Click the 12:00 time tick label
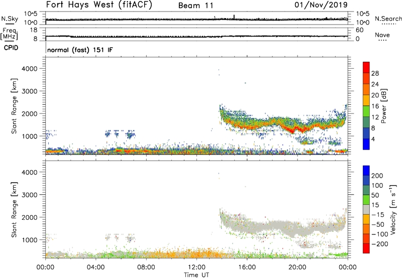The width and height of the screenshot is (402, 278). [196, 267]
